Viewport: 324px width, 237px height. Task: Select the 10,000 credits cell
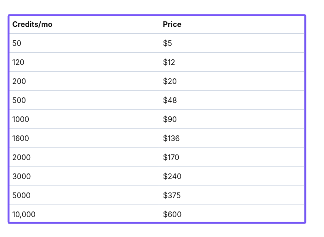tap(24, 214)
